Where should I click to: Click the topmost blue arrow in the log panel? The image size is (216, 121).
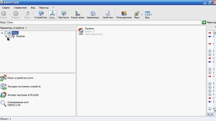point(210,37)
